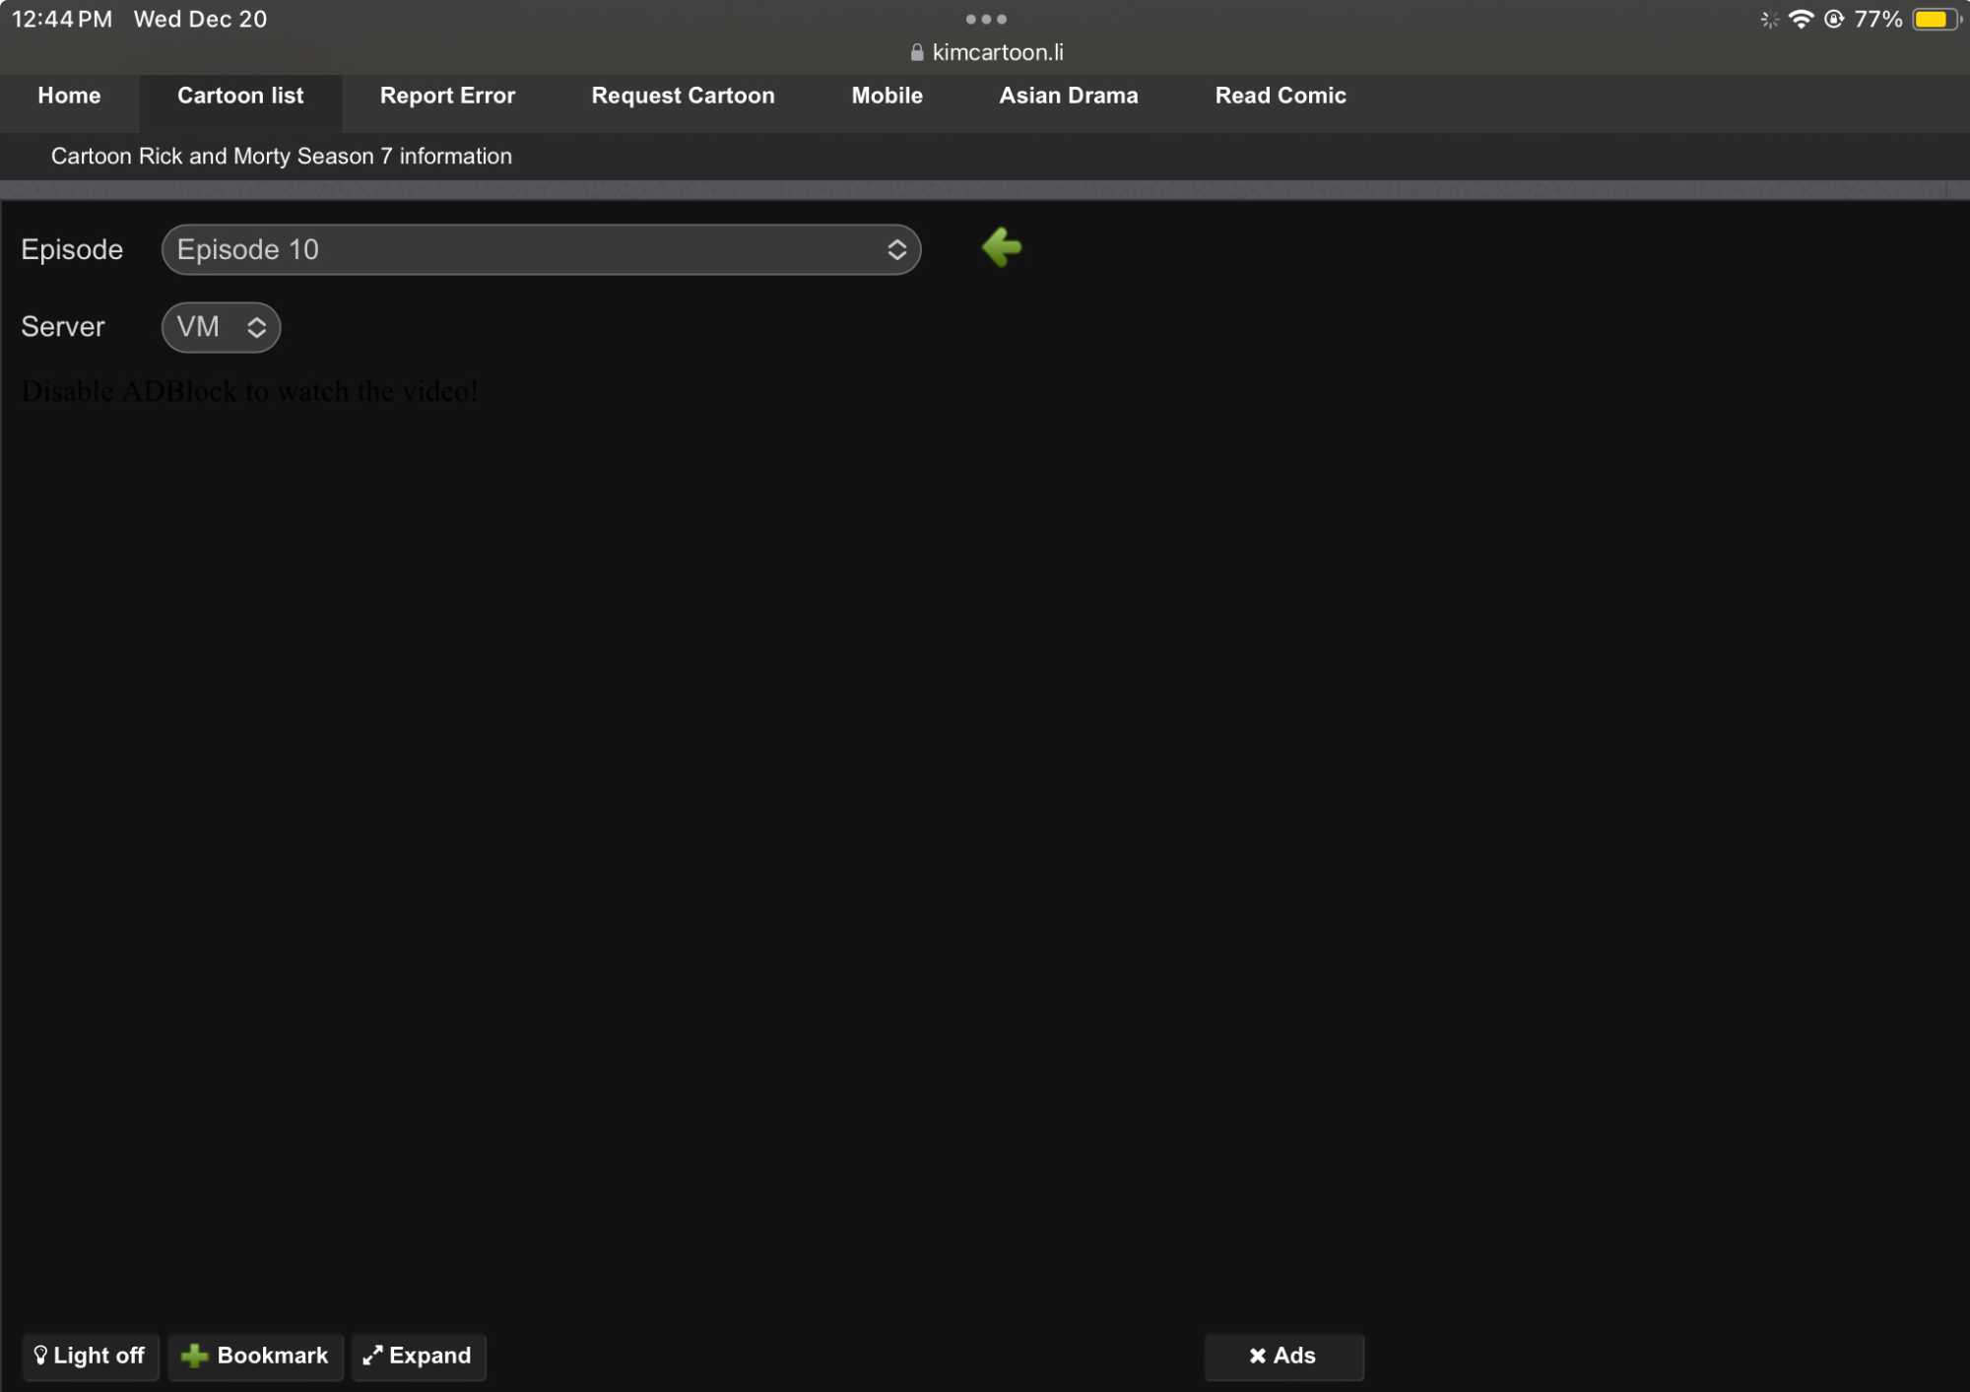Toggle expanded player view via Expand
The height and width of the screenshot is (1392, 1970).
pos(418,1357)
